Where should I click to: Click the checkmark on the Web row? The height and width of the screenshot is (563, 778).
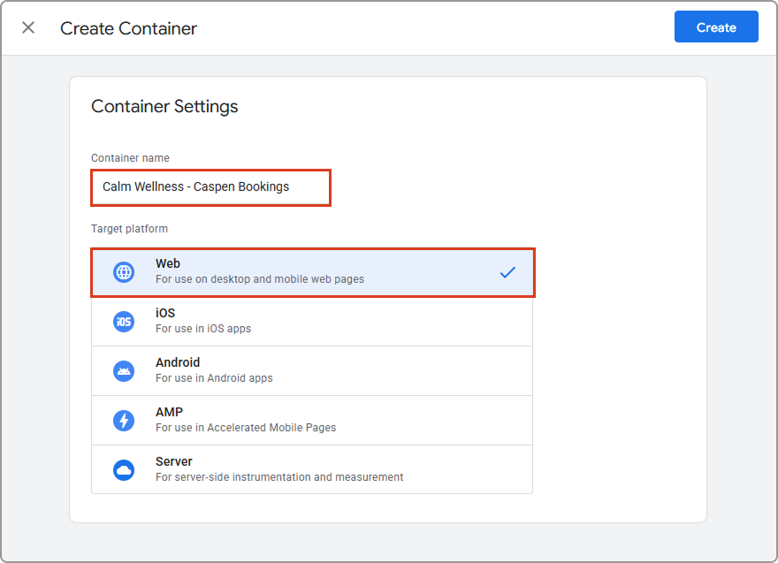[507, 272]
